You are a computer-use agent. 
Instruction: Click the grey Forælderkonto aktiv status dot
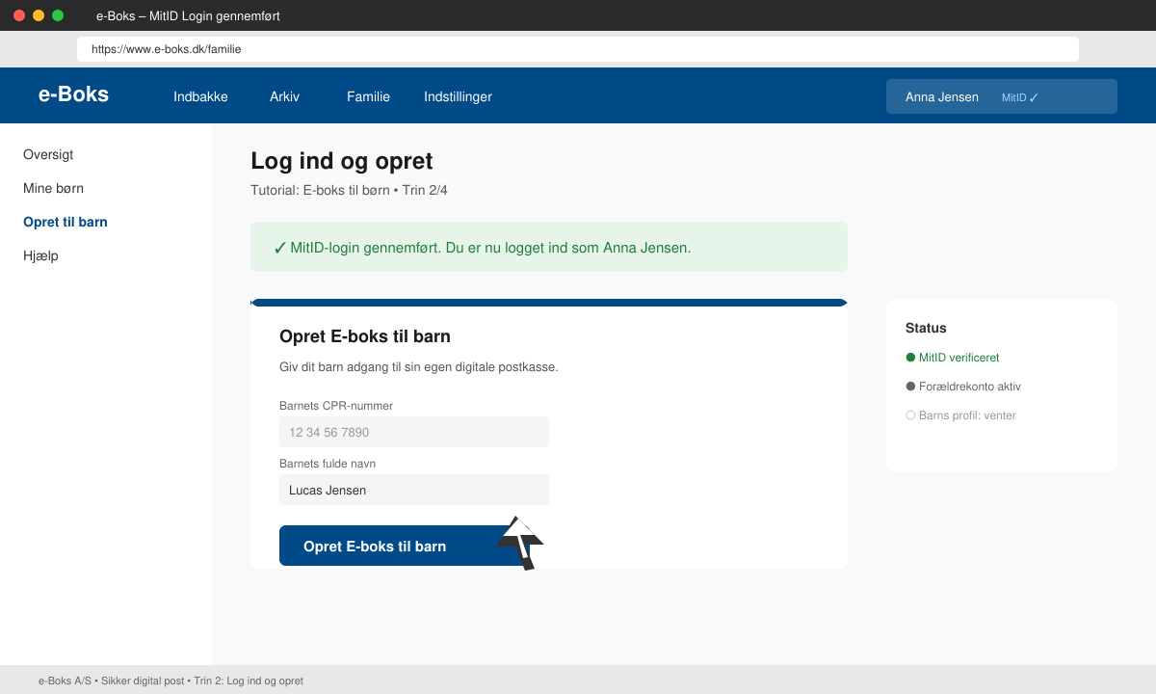(910, 387)
